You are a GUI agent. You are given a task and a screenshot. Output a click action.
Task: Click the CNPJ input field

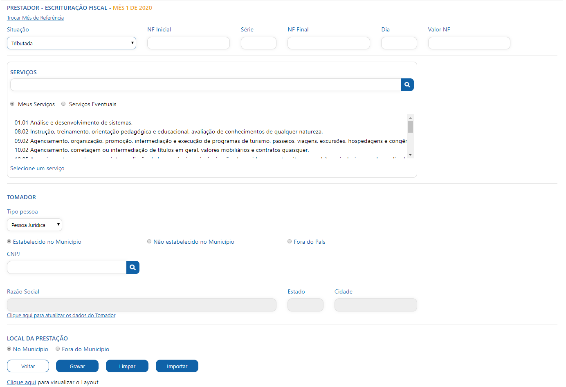click(x=67, y=267)
